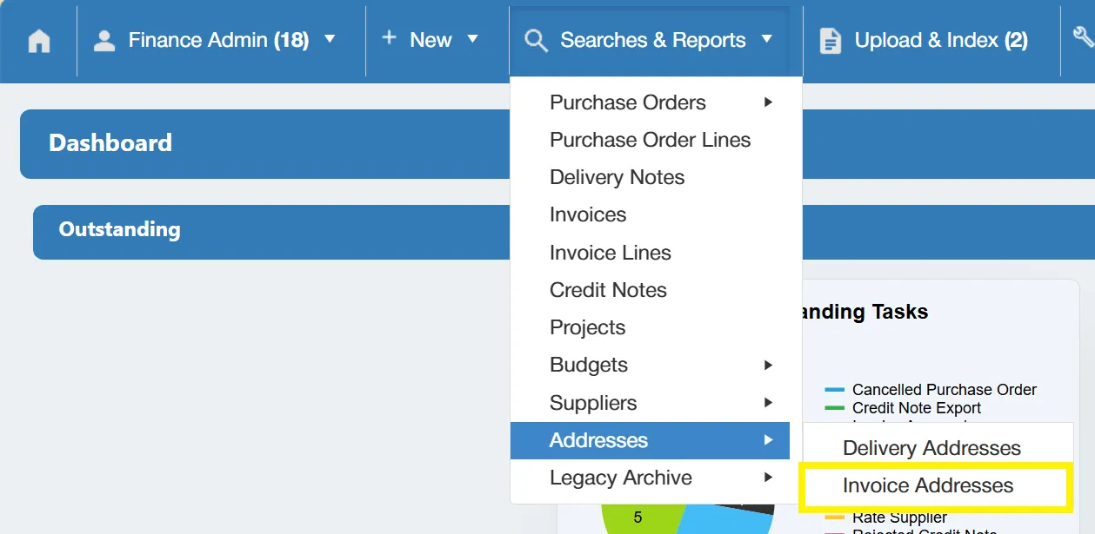
Task: Click the Finance Admin user icon
Action: (104, 41)
